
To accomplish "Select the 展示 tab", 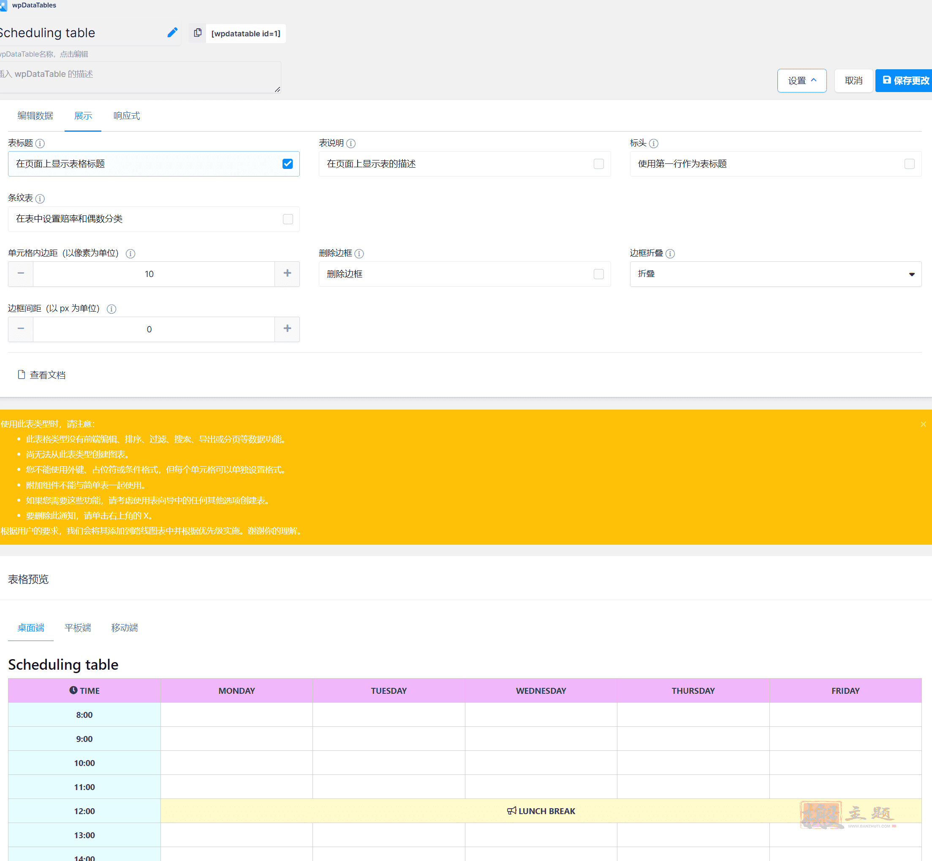I will [x=83, y=116].
